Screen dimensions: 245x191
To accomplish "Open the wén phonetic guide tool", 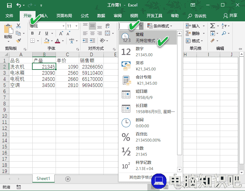I will click(71, 41).
